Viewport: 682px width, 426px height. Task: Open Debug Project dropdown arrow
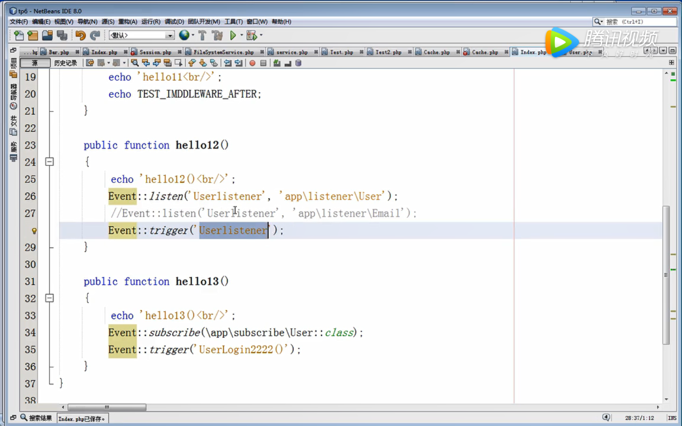261,35
